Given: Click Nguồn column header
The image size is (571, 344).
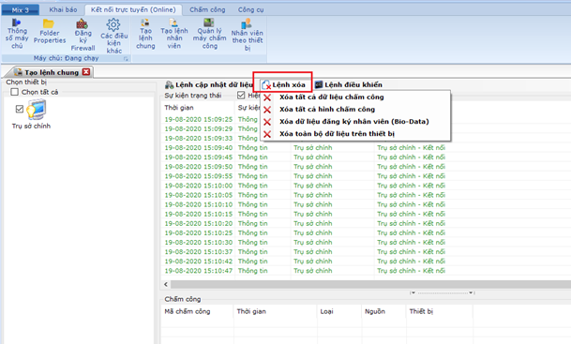Looking at the screenshot, I should pyautogui.click(x=383, y=311).
